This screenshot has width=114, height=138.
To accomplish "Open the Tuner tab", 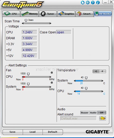I will (x=48, y=14).
